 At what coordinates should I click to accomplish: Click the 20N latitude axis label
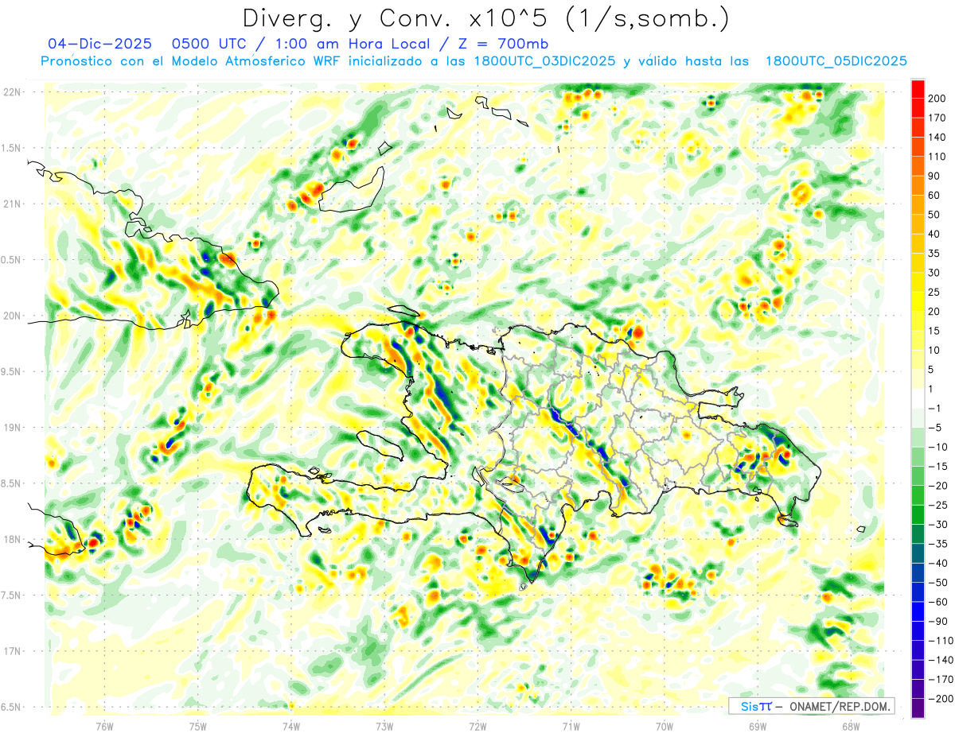pos(11,316)
